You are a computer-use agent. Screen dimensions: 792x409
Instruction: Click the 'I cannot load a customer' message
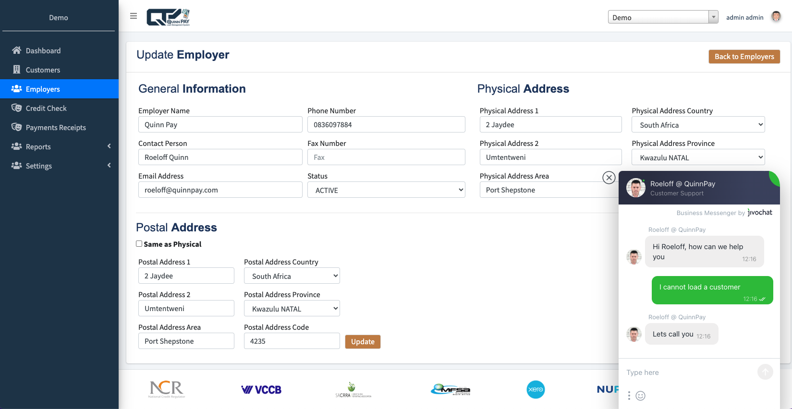tap(712, 290)
